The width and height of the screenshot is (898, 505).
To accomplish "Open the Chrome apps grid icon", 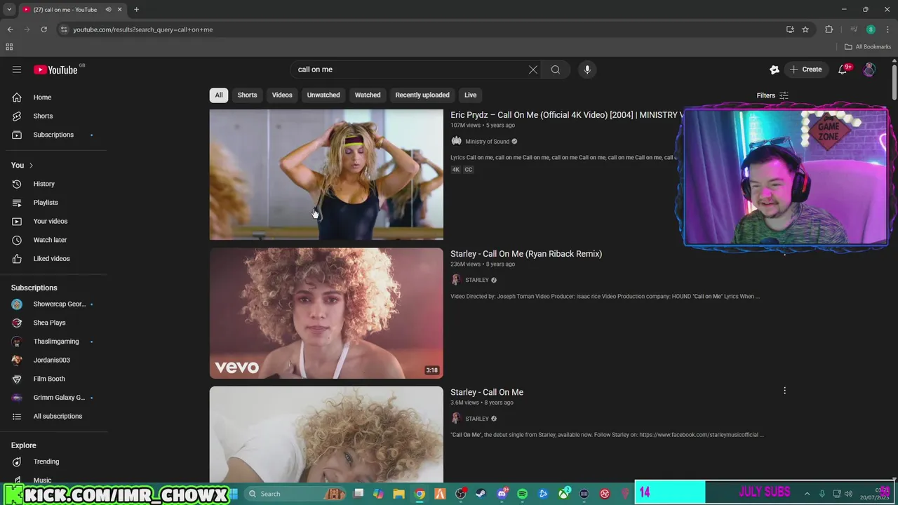I will pos(9,47).
